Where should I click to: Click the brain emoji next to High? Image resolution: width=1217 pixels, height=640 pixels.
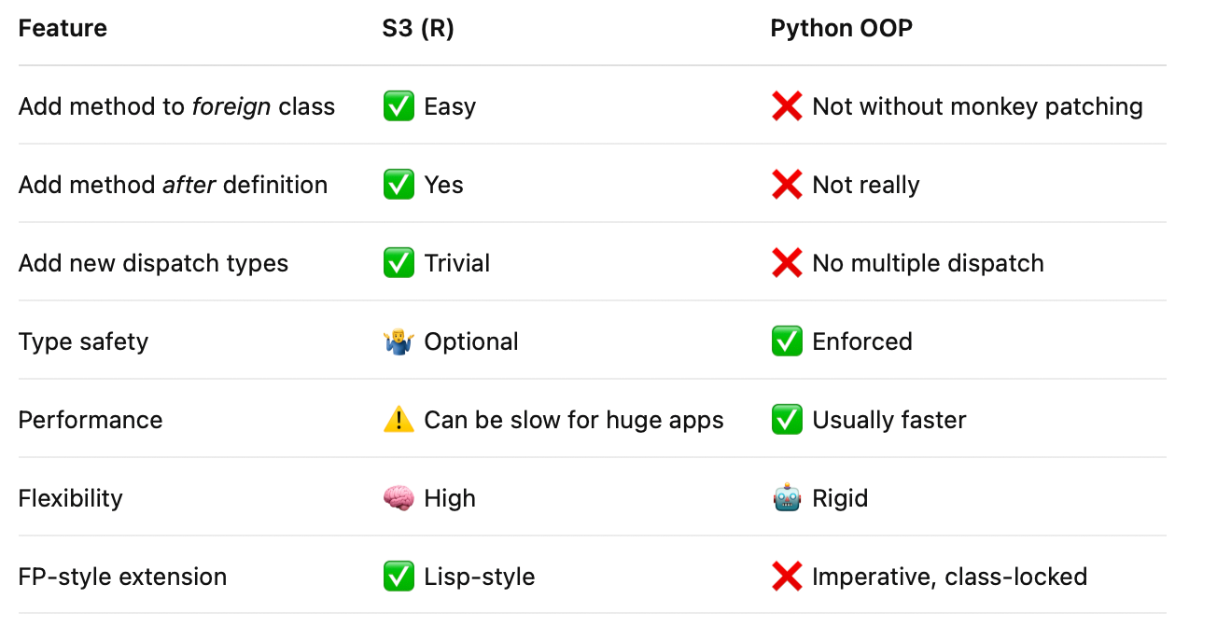tap(399, 498)
